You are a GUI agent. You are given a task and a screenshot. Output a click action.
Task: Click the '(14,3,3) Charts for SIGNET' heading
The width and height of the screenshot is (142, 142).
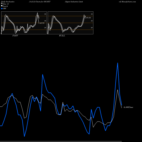[x=40, y=2]
